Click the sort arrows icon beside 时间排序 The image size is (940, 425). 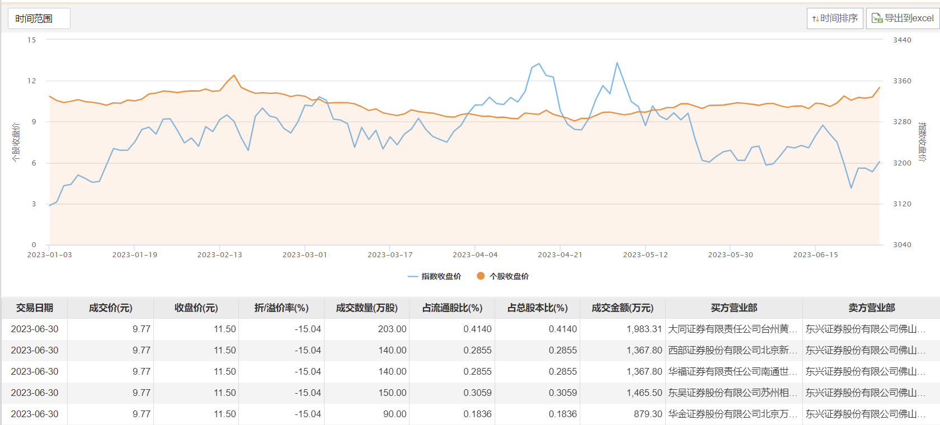815,19
